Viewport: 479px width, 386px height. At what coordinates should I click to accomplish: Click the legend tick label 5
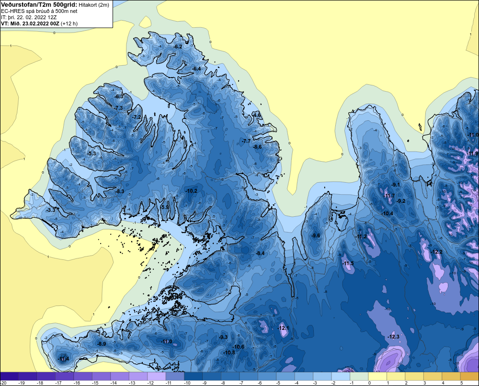(461, 383)
